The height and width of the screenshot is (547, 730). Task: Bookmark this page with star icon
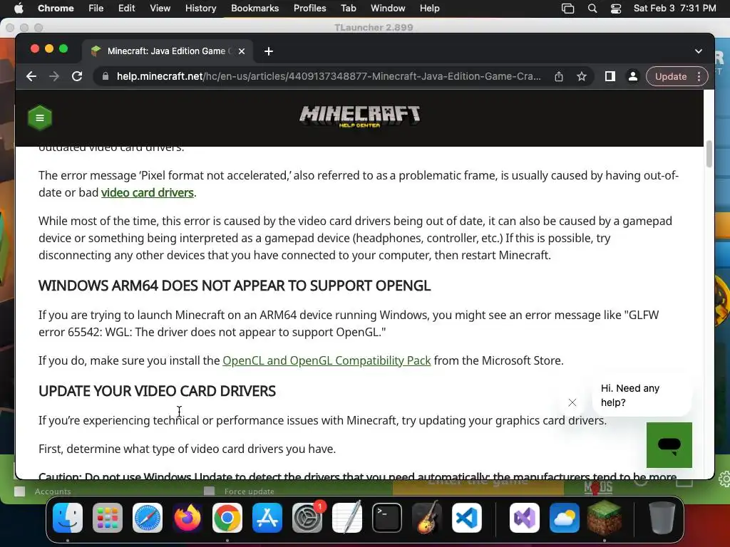(581, 76)
